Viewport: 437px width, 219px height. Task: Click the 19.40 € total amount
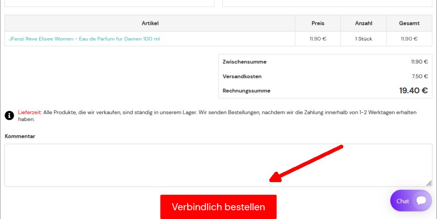click(x=413, y=90)
